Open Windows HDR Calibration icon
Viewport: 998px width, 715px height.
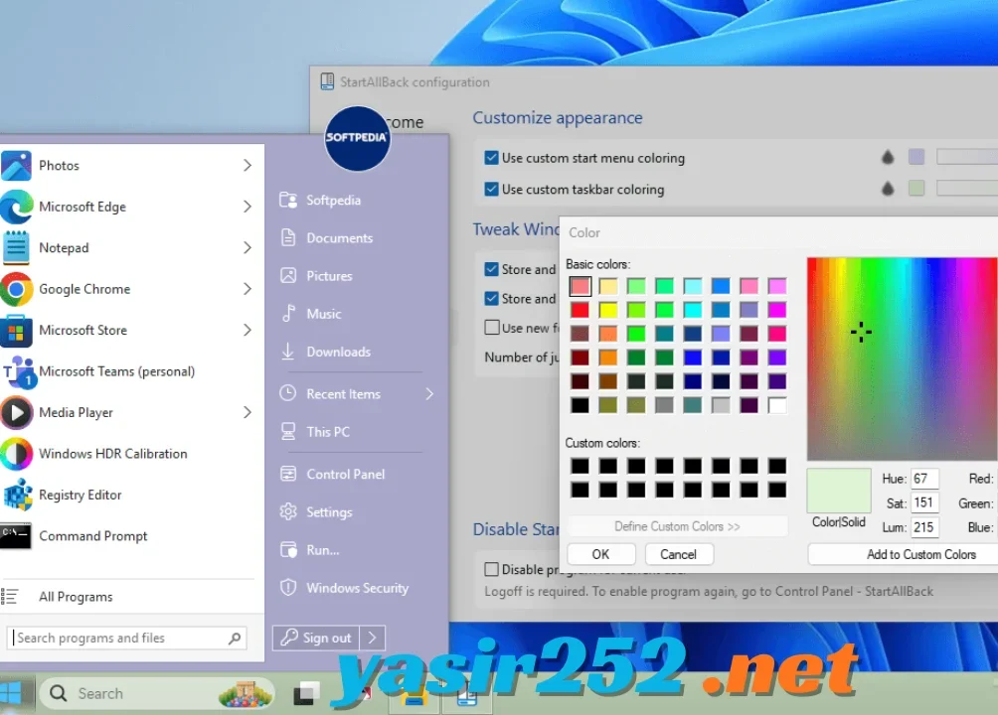(x=17, y=454)
